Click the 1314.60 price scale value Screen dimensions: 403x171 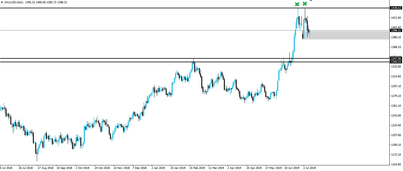click(x=396, y=76)
